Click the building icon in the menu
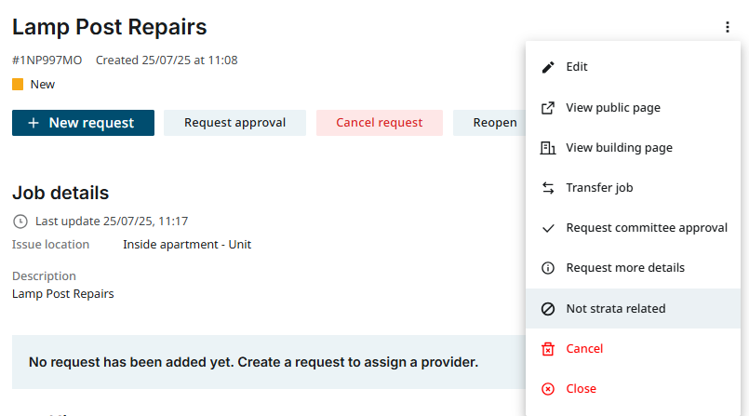This screenshot has width=749, height=416. click(548, 147)
